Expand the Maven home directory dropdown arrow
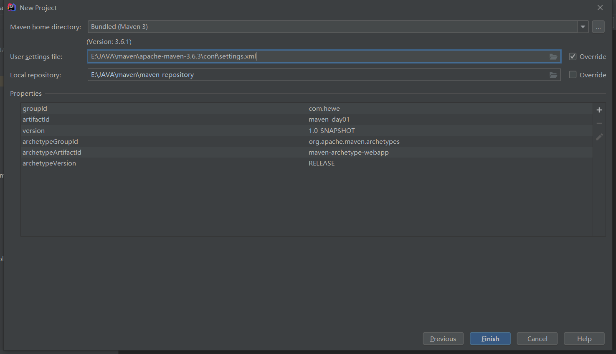616x354 pixels. coord(583,27)
